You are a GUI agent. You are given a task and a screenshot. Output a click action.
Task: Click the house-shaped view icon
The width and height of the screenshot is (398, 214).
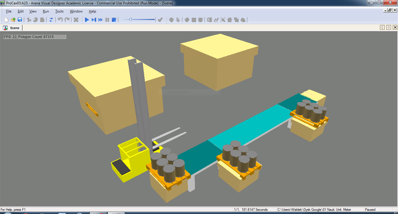tap(230, 20)
